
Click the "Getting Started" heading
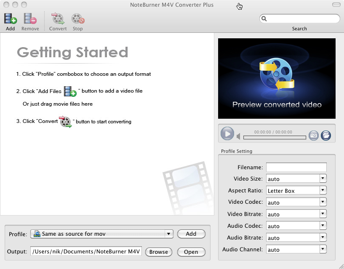pos(72,53)
